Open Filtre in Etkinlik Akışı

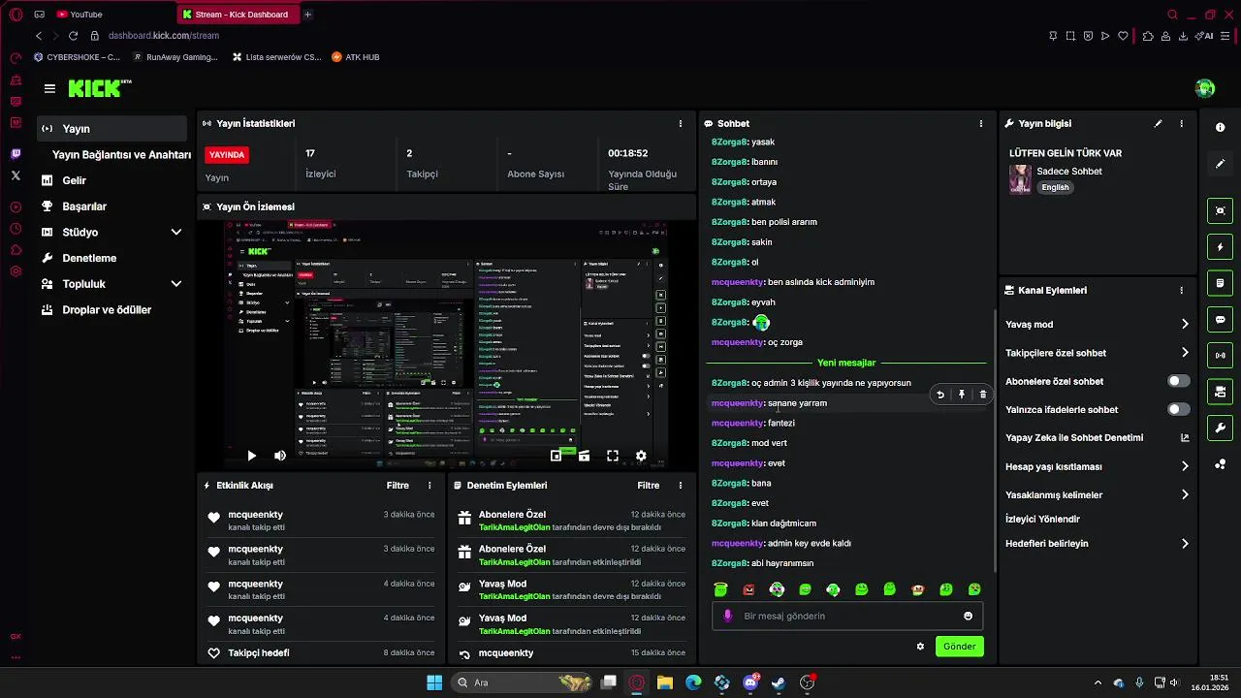pos(398,486)
